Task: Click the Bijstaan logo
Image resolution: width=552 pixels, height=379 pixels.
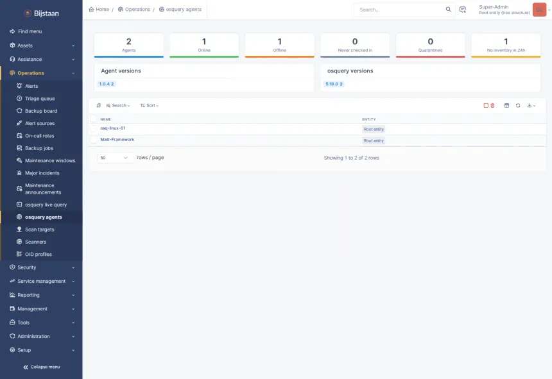Action: pos(42,13)
